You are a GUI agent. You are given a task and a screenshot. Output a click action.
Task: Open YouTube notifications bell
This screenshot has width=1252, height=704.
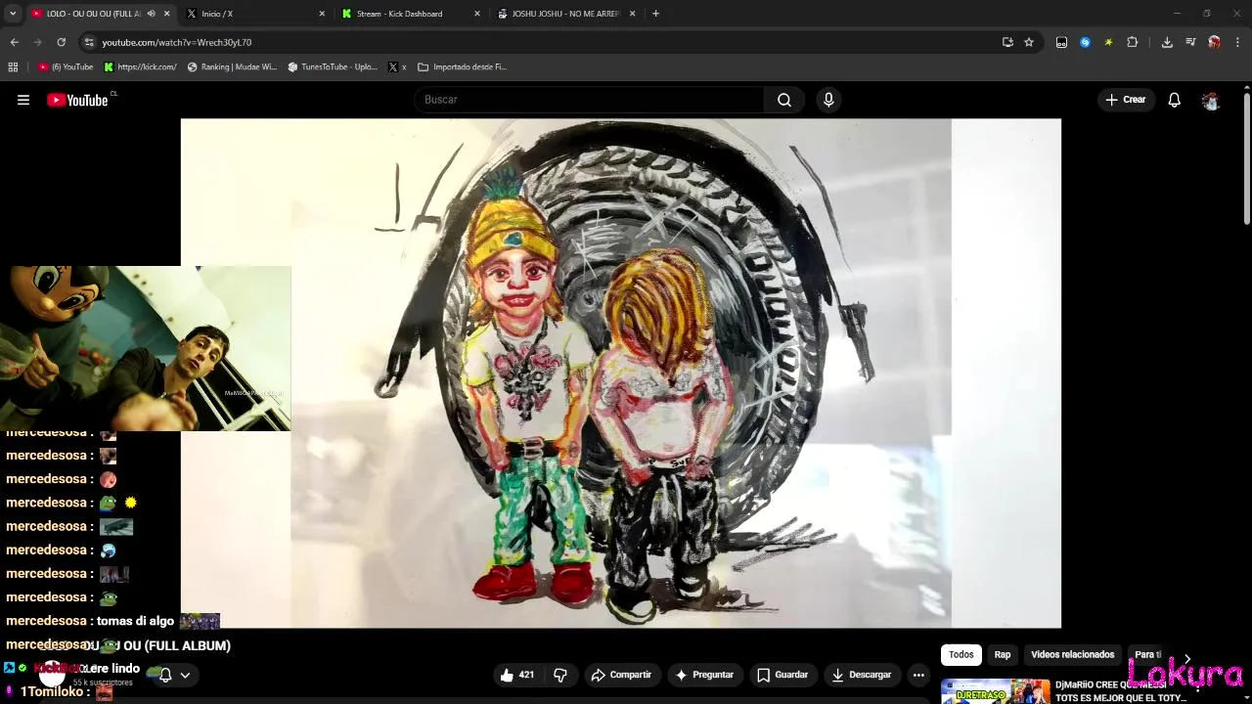1175,100
